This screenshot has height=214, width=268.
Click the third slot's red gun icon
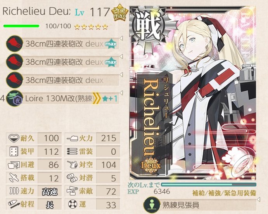click(x=14, y=80)
